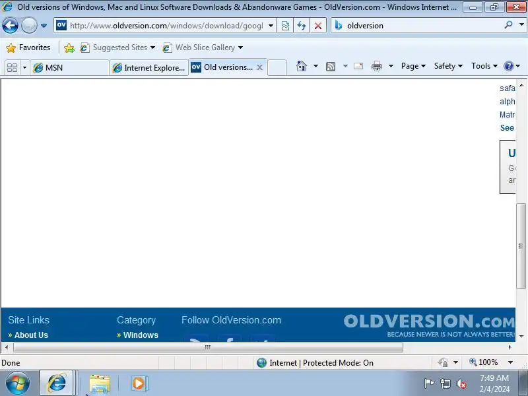Expand the tab list dropdown arrow
Screen dimensions: 528x396
click(24, 68)
